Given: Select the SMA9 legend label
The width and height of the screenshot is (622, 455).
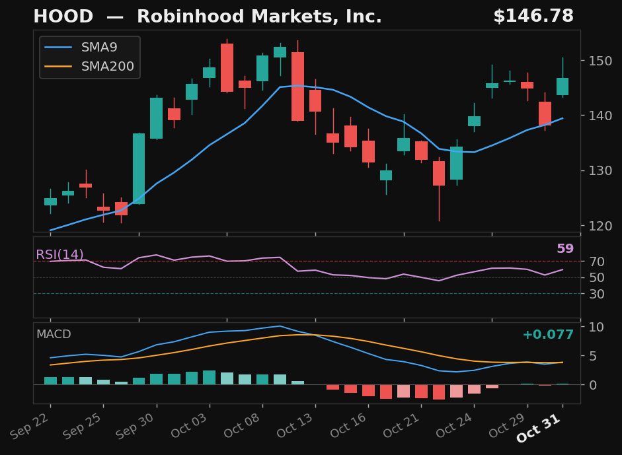Looking at the screenshot, I should 99,47.
